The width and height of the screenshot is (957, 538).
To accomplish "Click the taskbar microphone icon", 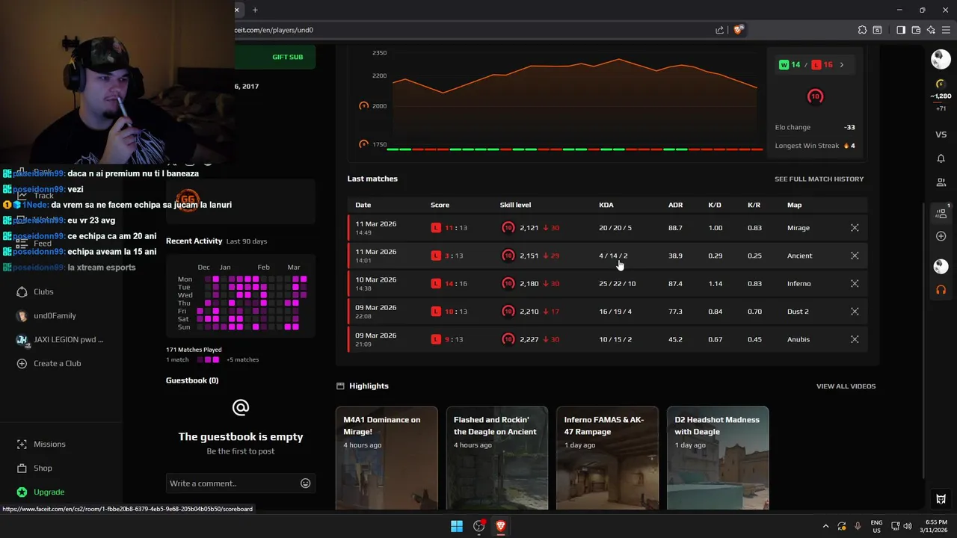I will 858,526.
